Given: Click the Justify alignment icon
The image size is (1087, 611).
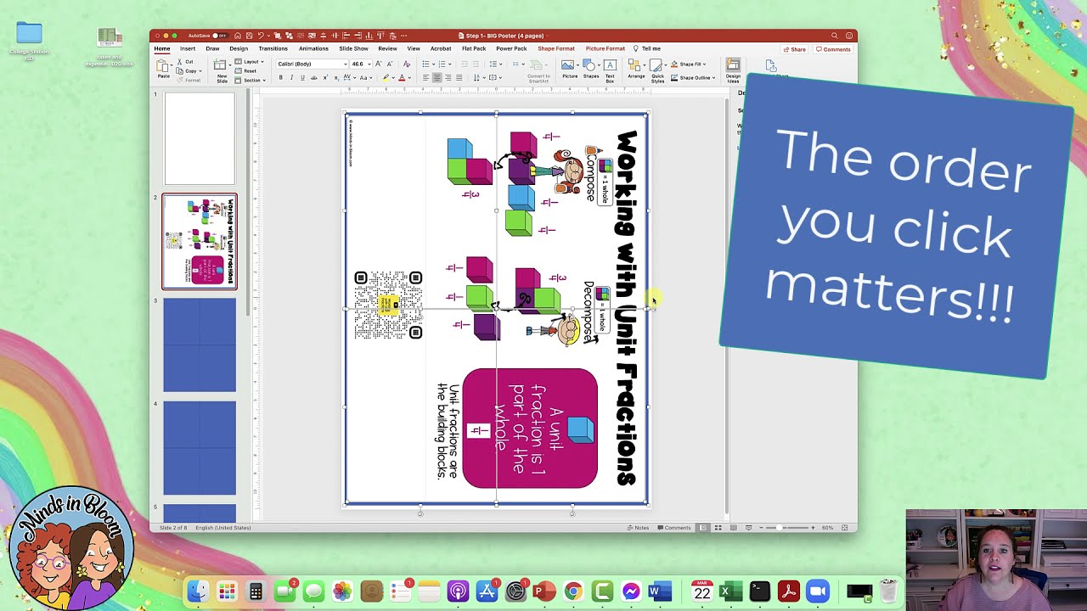Looking at the screenshot, I should click(x=459, y=78).
